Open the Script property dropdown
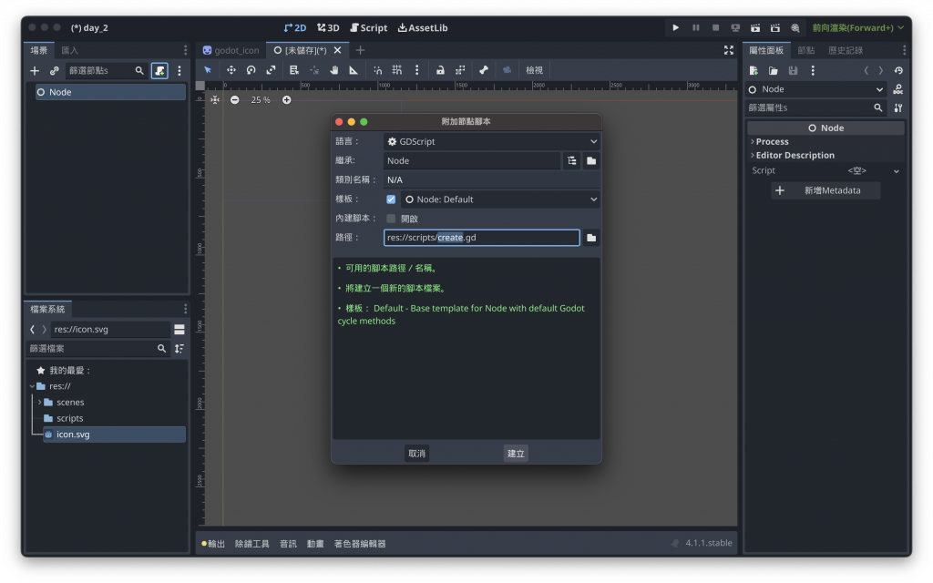 (x=872, y=170)
